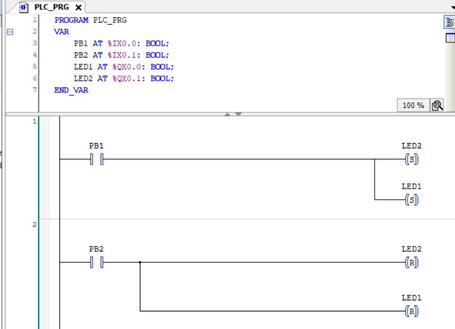
Task: Select network 2 by its number
Action: click(35, 224)
